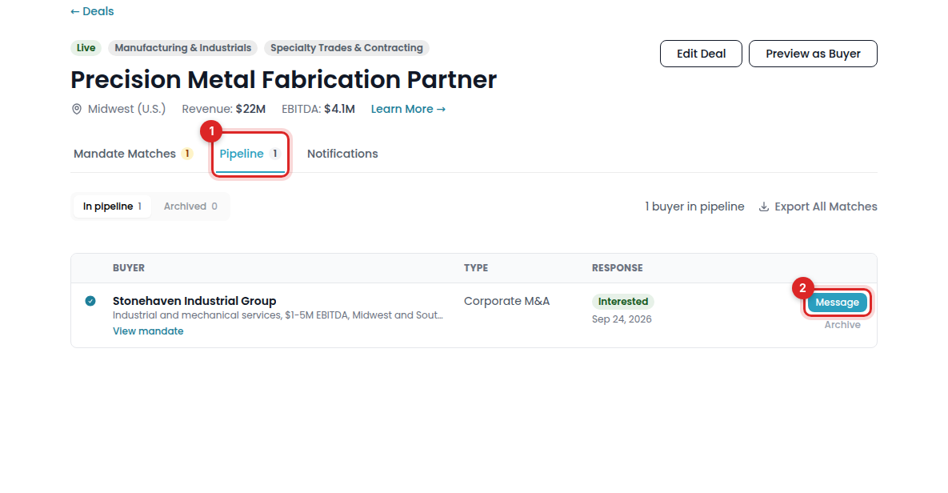The image size is (948, 493).
Task: Follow the Learn More link
Action: pyautogui.click(x=408, y=109)
